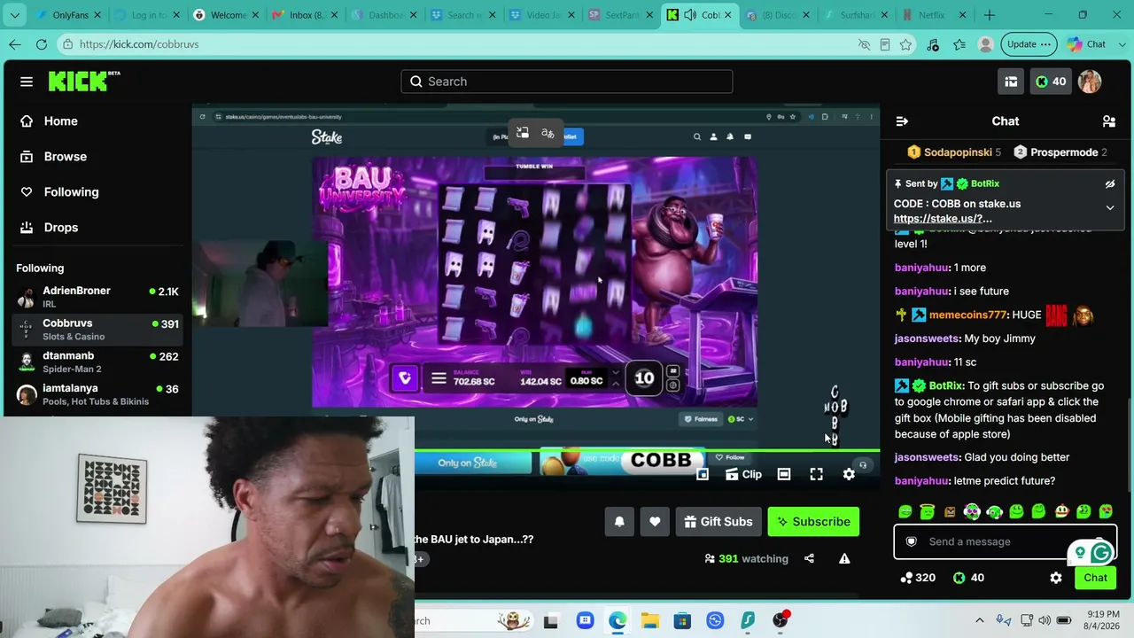Pick the last quick emote in row
The height and width of the screenshot is (638, 1134).
tap(1106, 511)
